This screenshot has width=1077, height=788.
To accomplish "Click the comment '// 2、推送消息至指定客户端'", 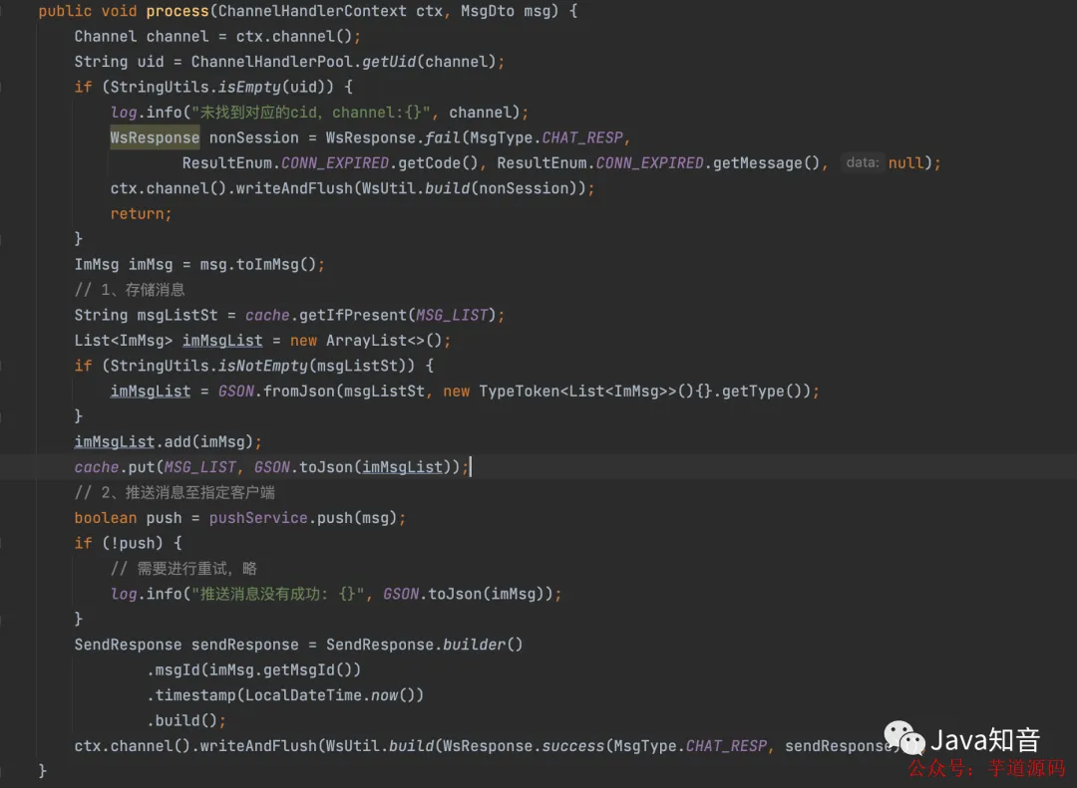I will 175,493.
